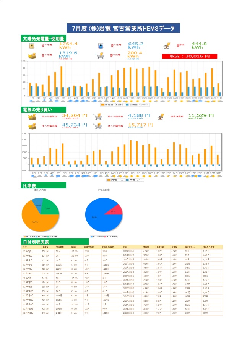Viewport: 247px width, 349px height.
Task: Click the 7月度 岩電 宮古営業所HEMSデータ title banner
Action: tap(123, 28)
